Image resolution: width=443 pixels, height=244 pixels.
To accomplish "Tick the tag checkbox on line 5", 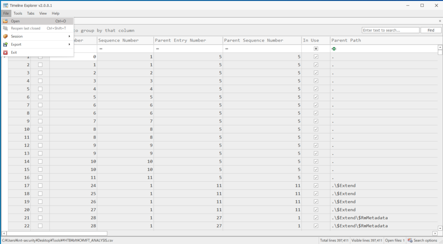I will 40,89.
